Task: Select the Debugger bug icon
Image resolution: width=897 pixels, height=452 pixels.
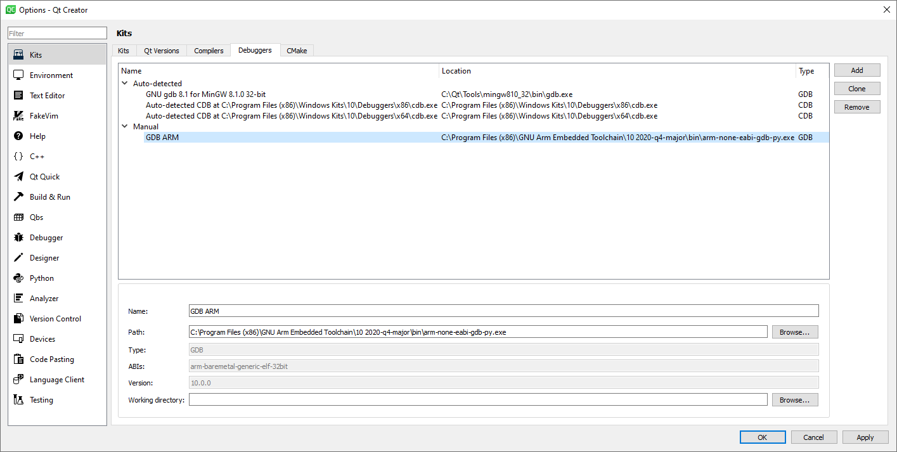Action: (x=18, y=238)
